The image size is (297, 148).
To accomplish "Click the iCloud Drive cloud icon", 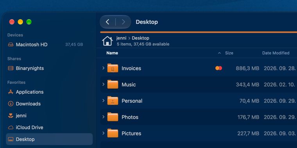I will coord(11,127).
